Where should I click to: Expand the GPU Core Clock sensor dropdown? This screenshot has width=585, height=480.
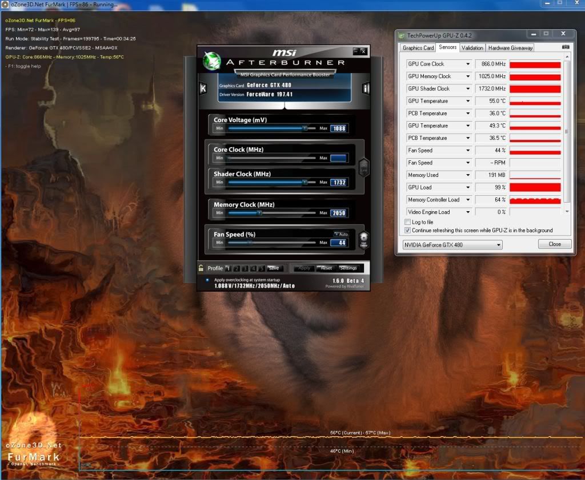coord(468,64)
